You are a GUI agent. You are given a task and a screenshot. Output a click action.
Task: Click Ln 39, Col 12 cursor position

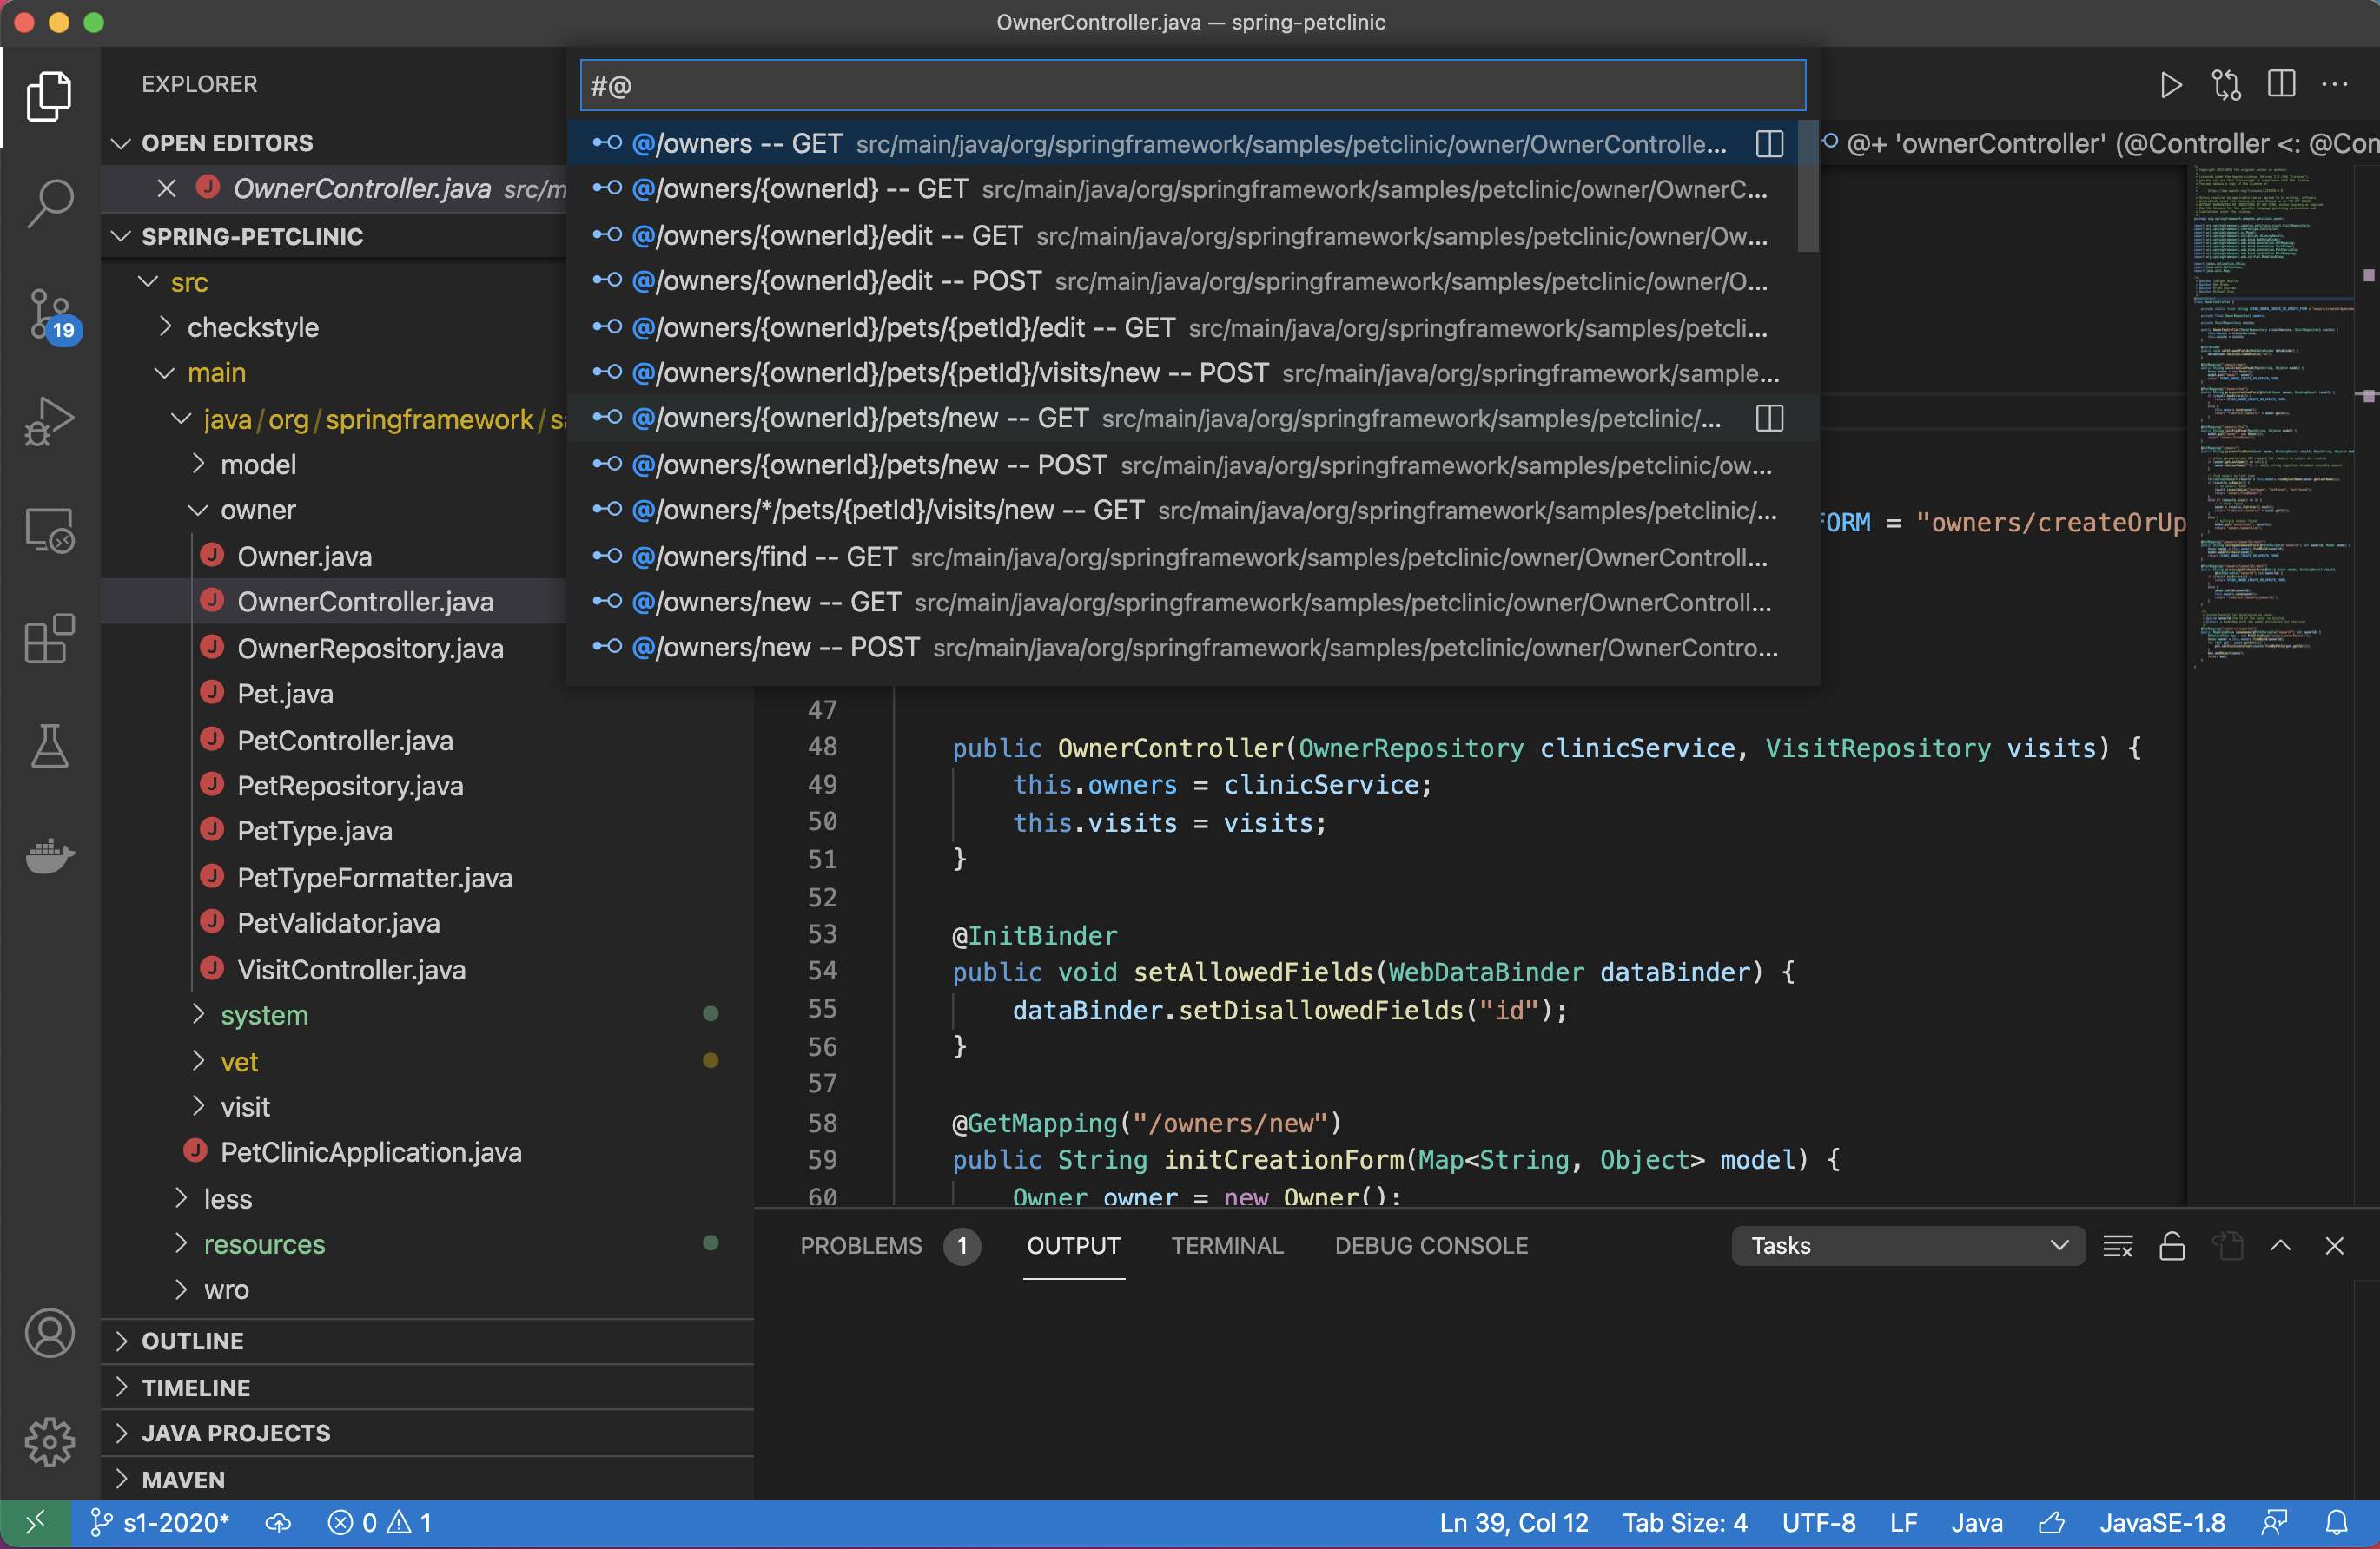pyautogui.click(x=1513, y=1522)
